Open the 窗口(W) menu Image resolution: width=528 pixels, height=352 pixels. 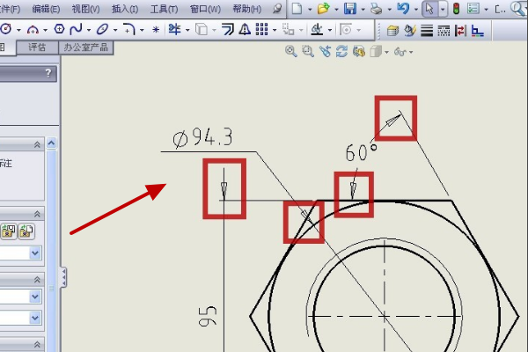[205, 9]
